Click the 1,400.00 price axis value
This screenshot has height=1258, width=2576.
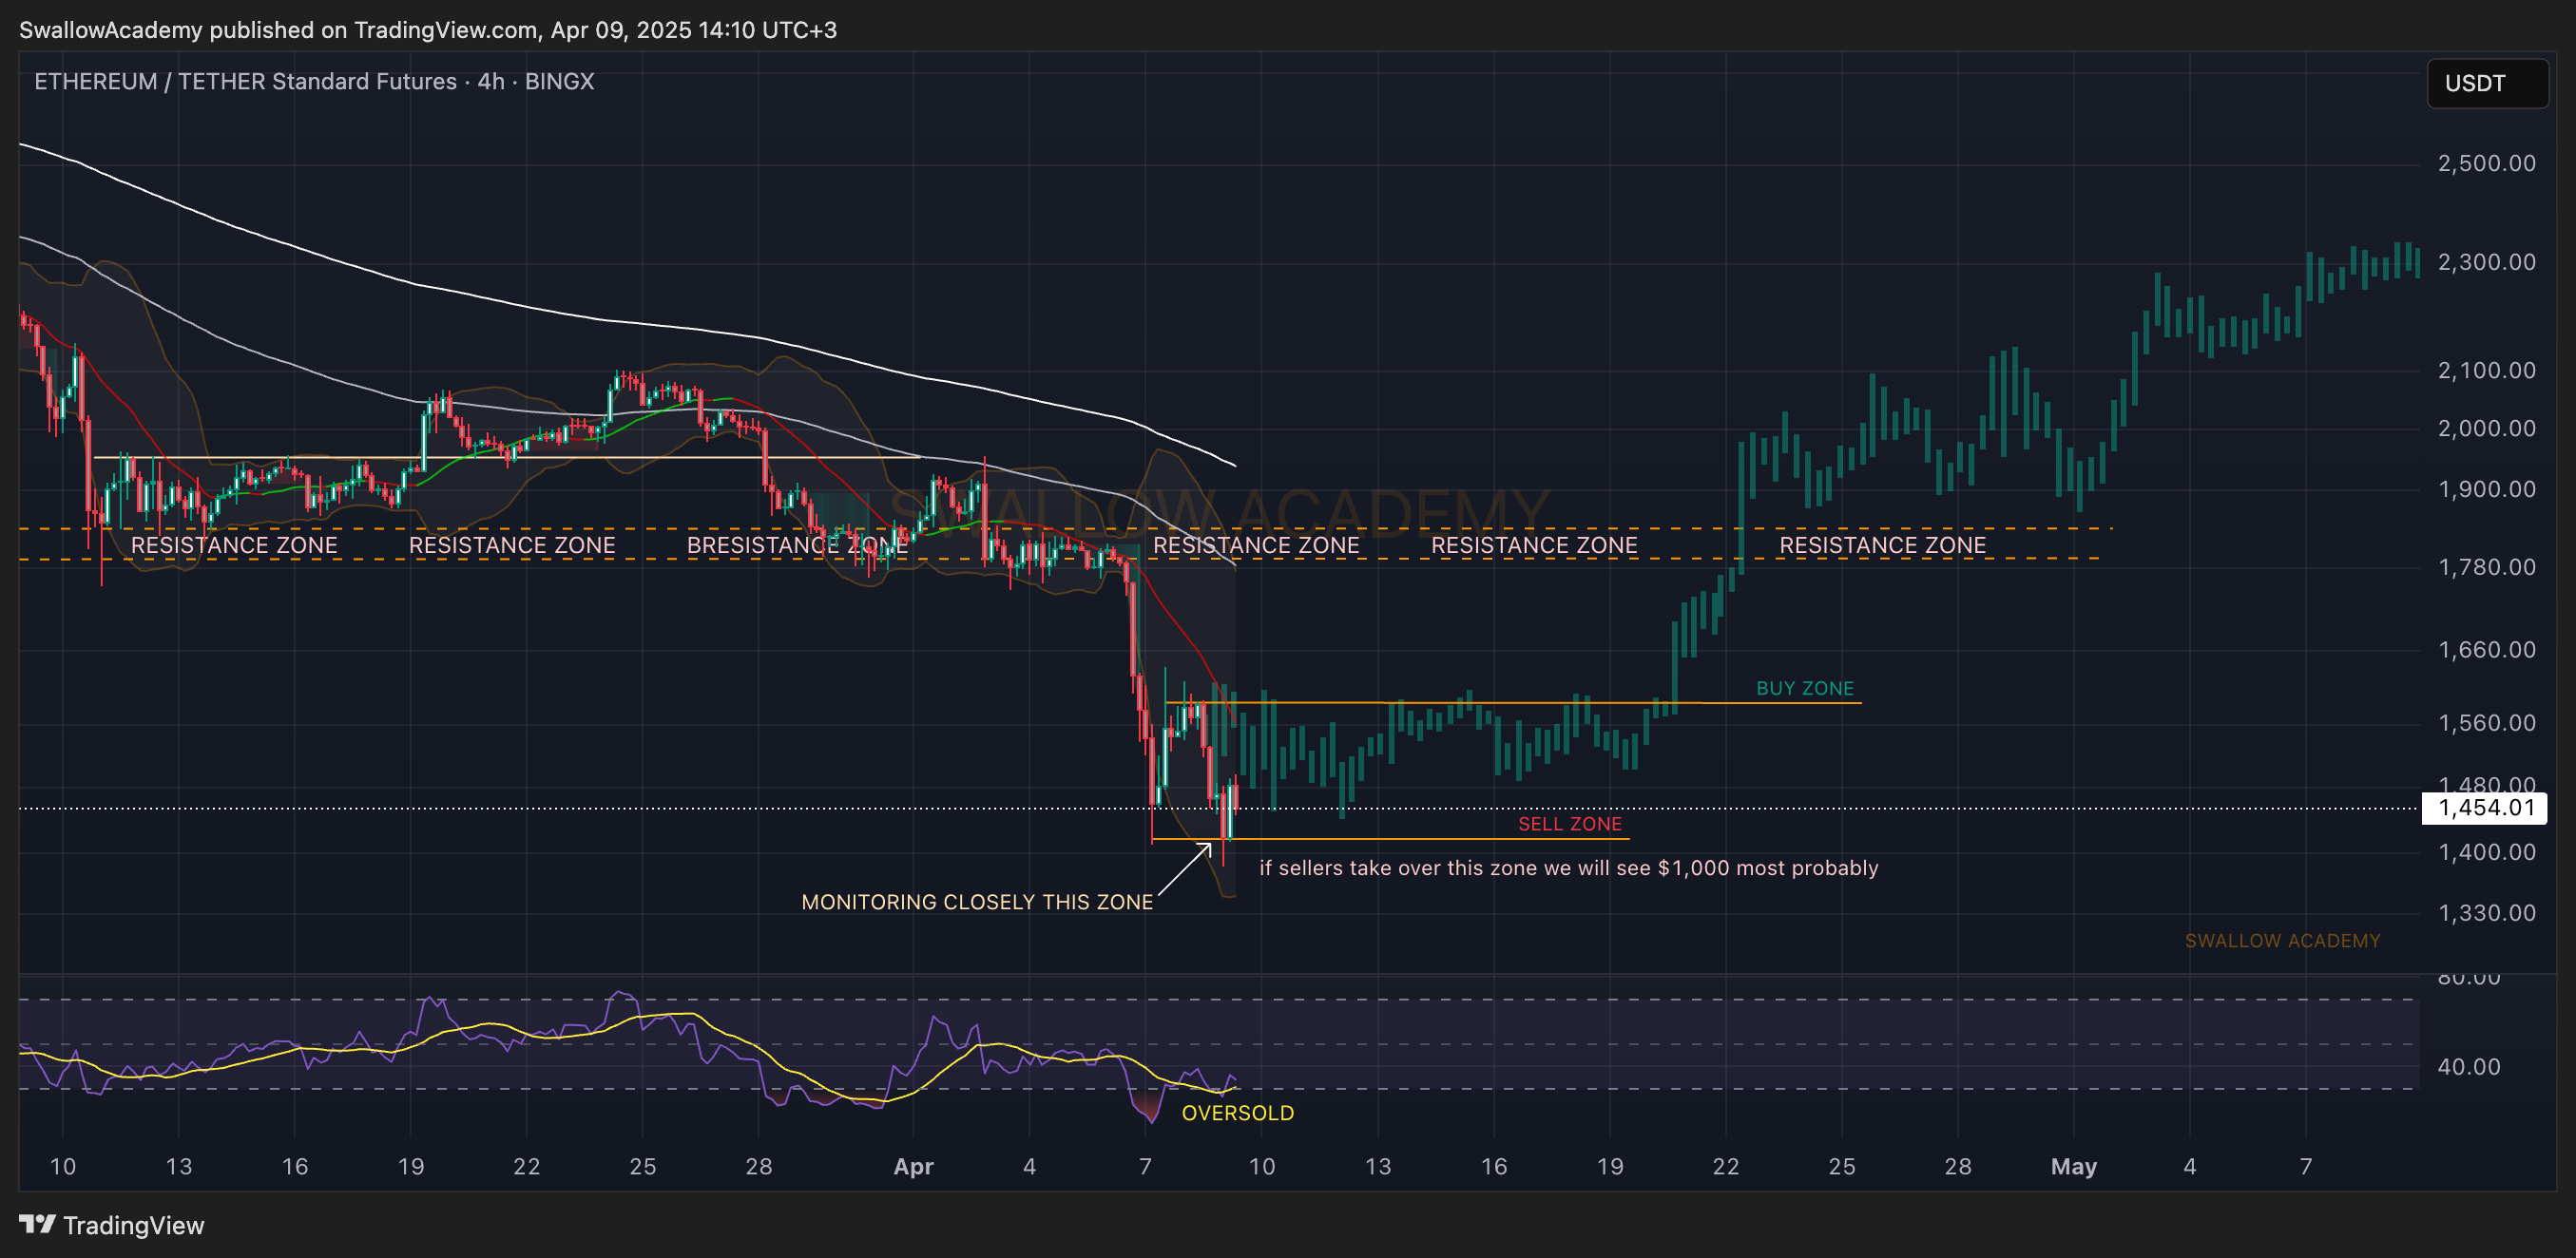pos(2486,851)
